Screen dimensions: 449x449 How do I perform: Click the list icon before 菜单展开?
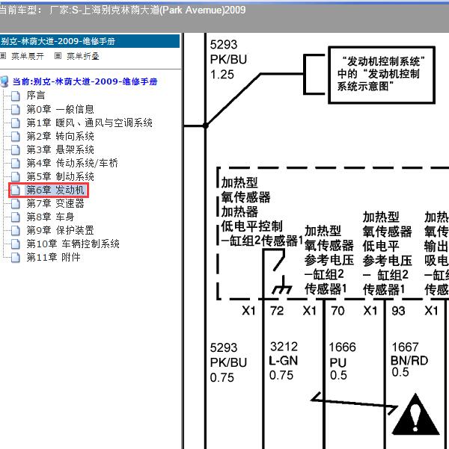(3, 56)
